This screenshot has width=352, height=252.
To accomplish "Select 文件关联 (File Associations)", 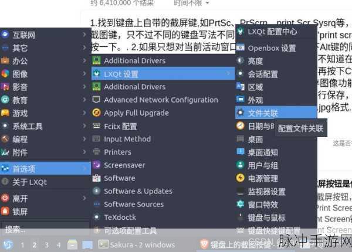I will tap(276, 113).
